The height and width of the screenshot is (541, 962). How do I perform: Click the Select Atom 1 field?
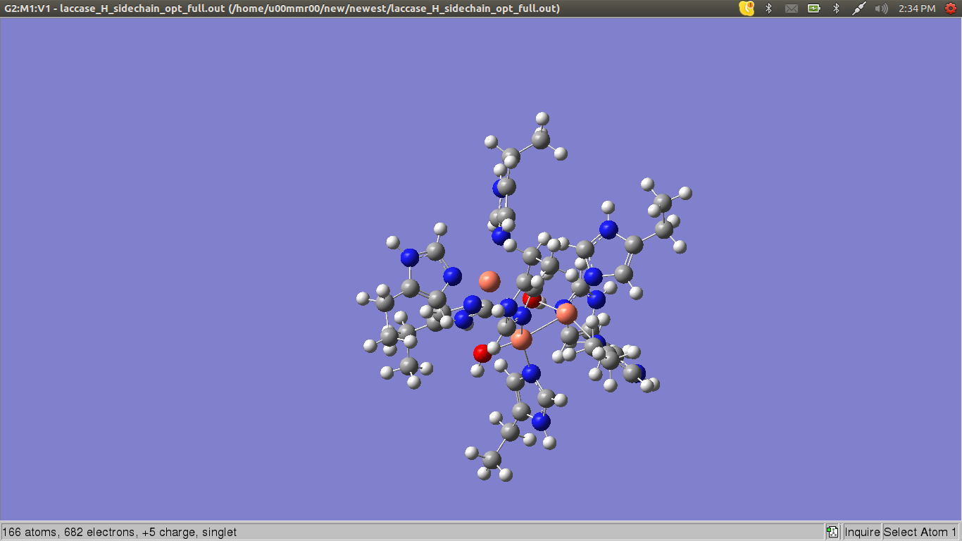pos(920,532)
